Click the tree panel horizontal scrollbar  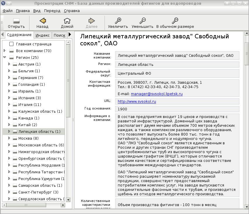[34, 205]
